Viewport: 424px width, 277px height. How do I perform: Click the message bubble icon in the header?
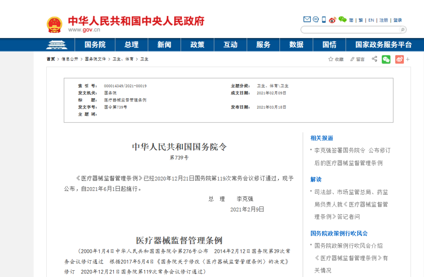[316, 19]
